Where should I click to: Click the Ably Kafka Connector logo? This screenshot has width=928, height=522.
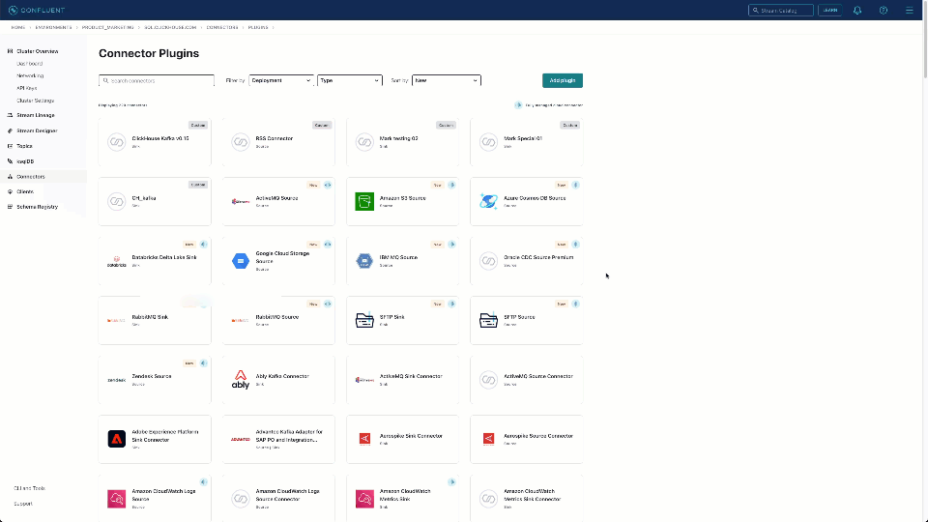click(241, 379)
